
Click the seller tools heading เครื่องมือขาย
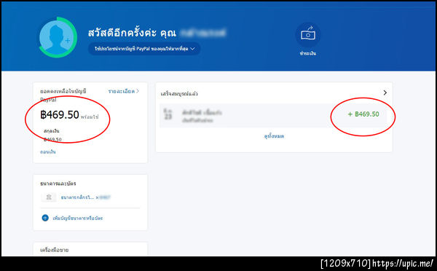click(x=55, y=250)
